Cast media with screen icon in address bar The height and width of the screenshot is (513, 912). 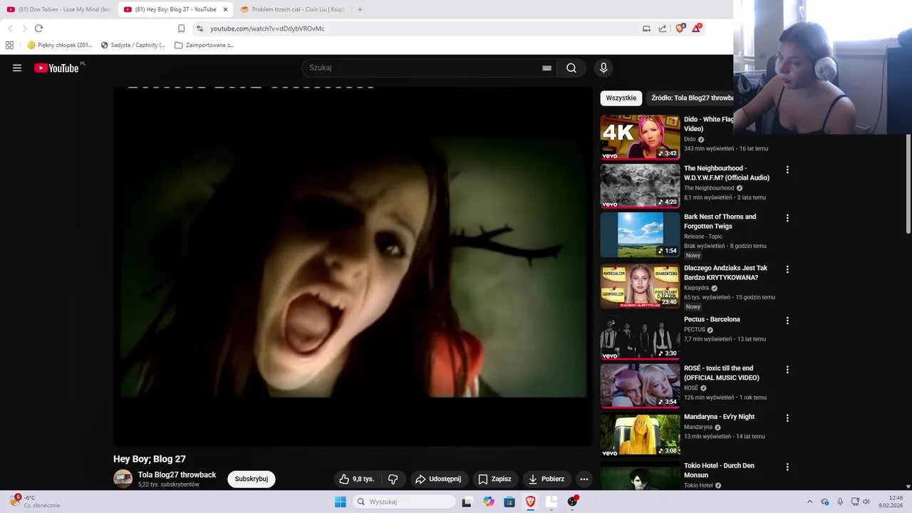coord(646,28)
